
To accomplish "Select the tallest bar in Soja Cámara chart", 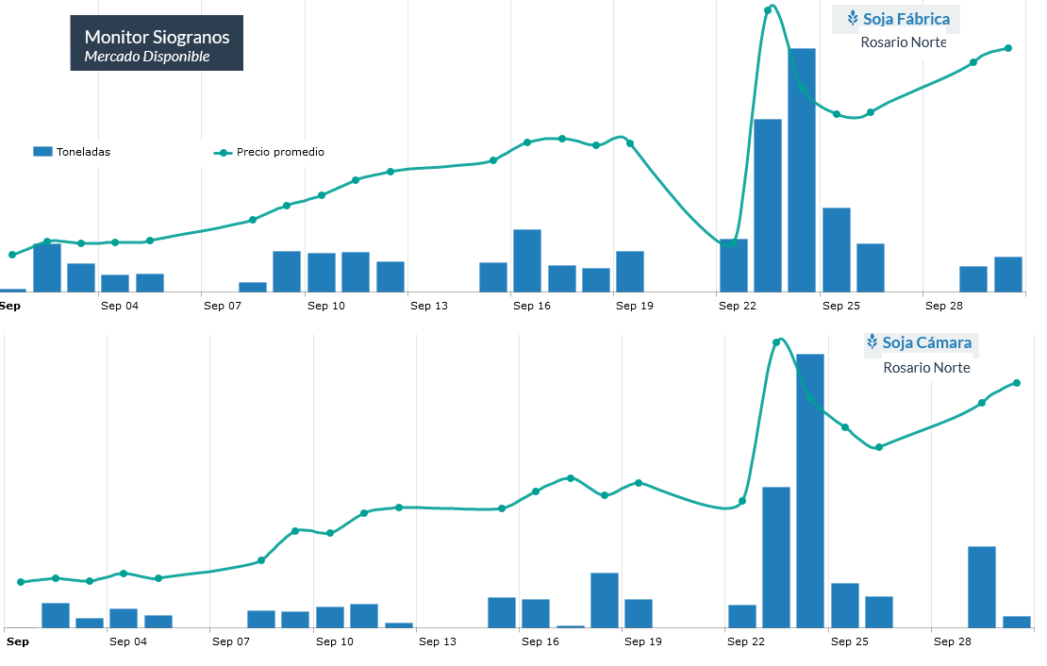I will click(810, 491).
